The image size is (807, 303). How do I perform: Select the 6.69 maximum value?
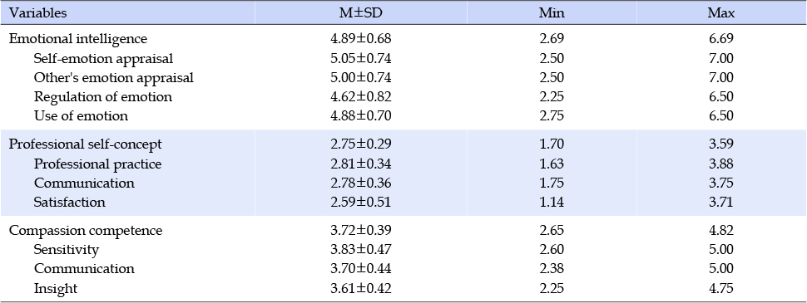tap(720, 39)
